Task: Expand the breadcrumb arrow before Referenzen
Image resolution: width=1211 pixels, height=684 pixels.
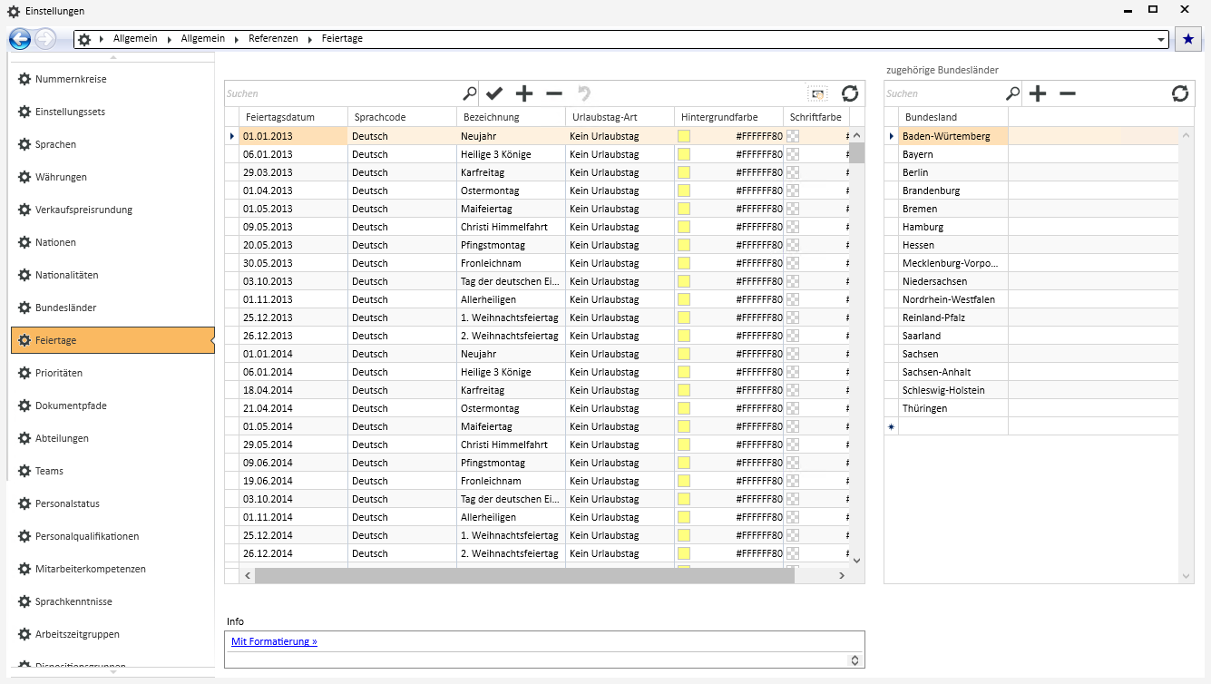Action: tap(239, 39)
